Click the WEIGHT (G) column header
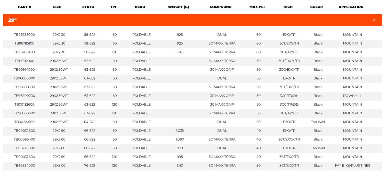The height and width of the screenshot is (176, 387). (x=178, y=7)
